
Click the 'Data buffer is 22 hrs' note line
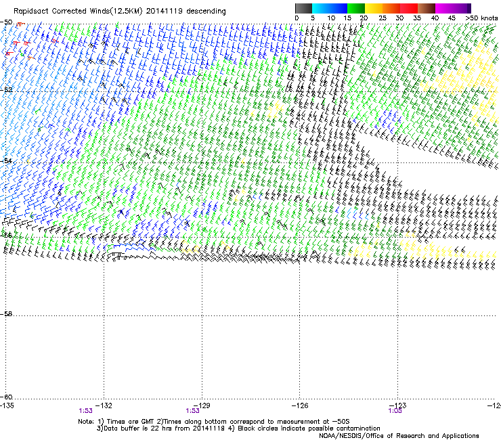tap(238, 428)
